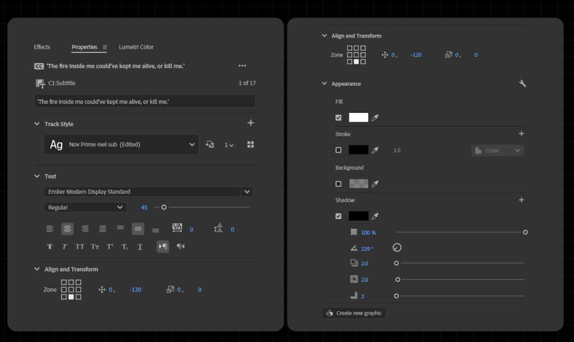Switch to the Effects tab
The image size is (574, 342).
(x=41, y=47)
